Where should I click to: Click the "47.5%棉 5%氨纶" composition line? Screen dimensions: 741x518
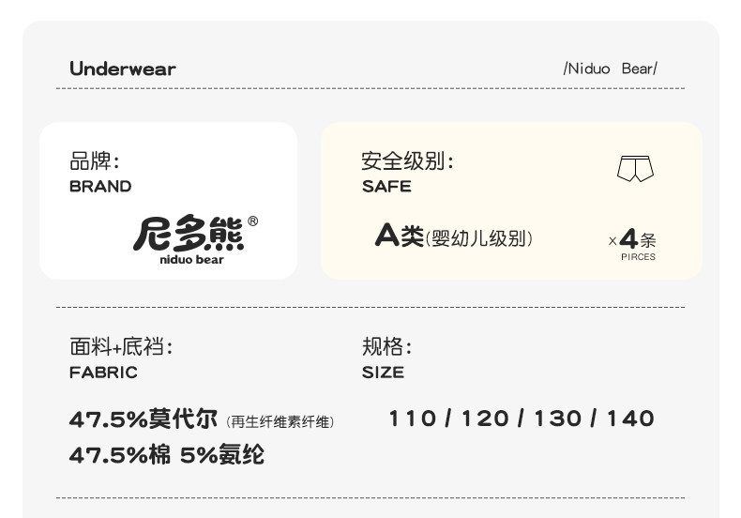pos(167,455)
